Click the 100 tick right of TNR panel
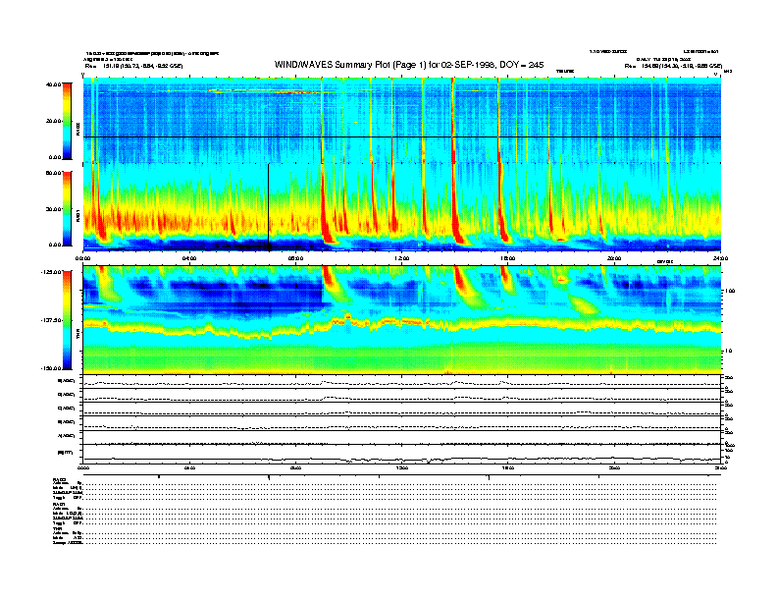 click(x=730, y=291)
